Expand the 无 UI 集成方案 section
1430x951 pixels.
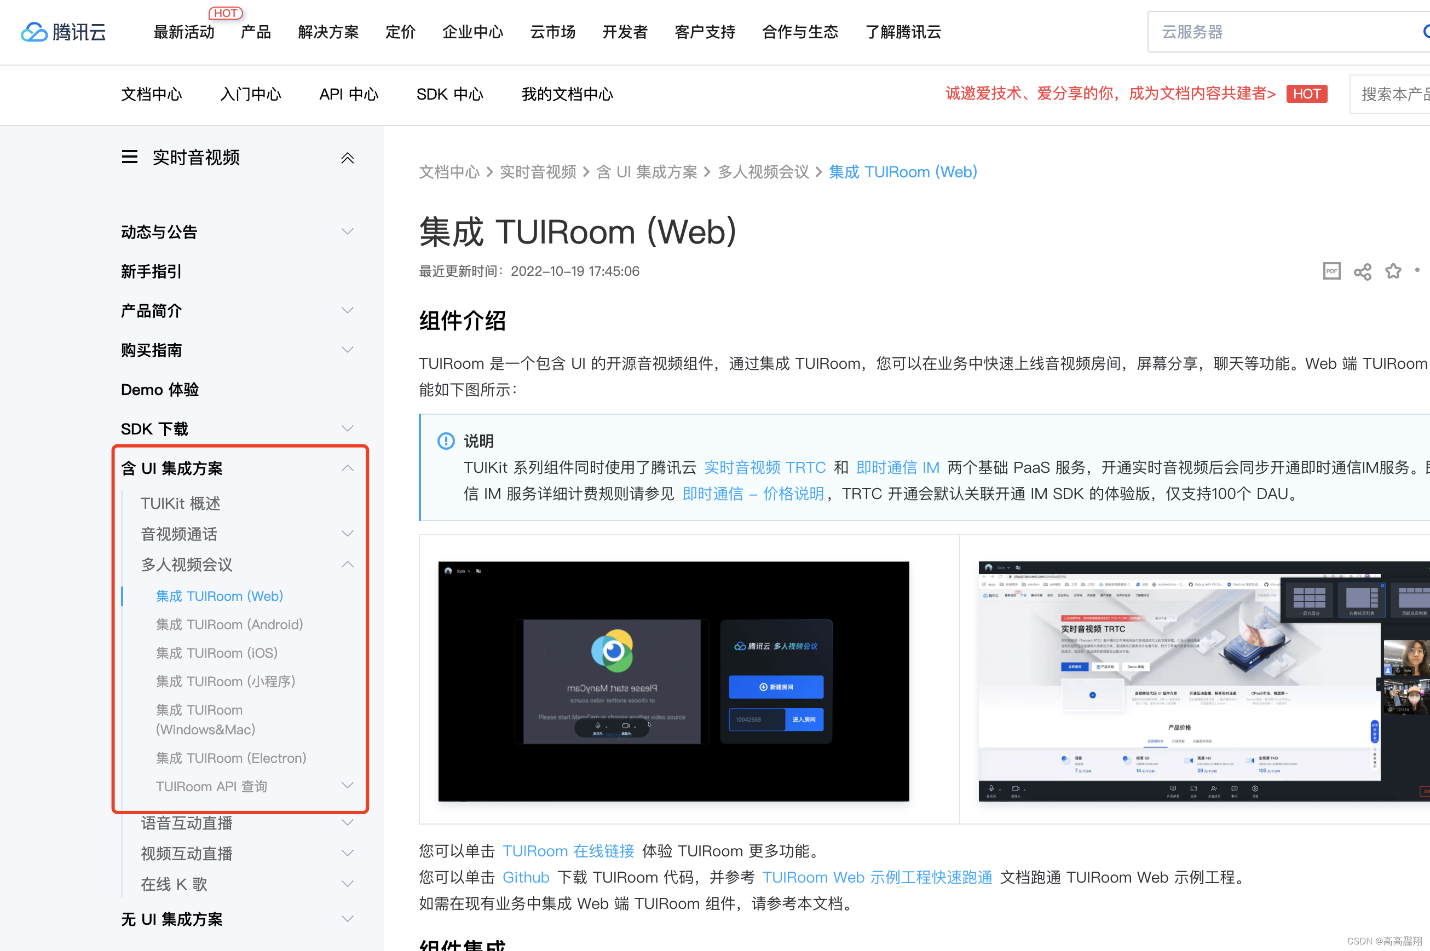point(347,919)
